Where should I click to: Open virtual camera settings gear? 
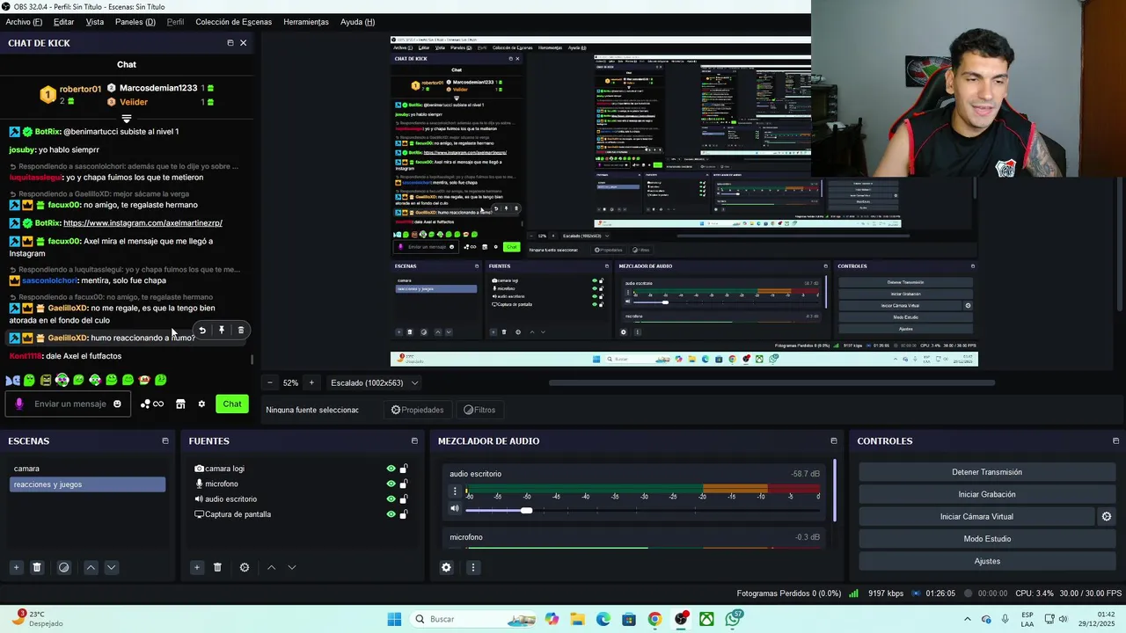[x=1107, y=517]
